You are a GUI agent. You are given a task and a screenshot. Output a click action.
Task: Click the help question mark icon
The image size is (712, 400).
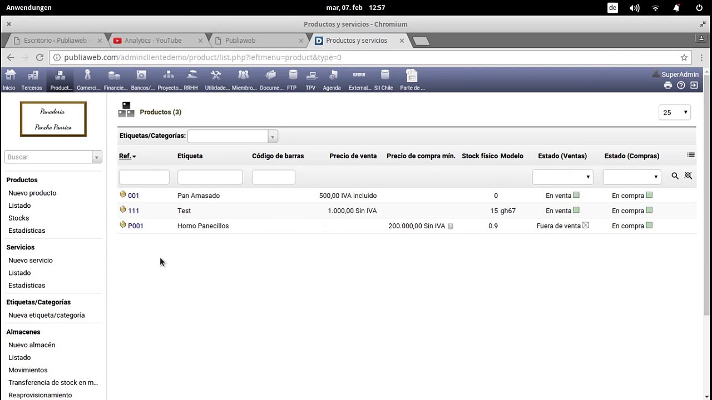click(x=681, y=86)
